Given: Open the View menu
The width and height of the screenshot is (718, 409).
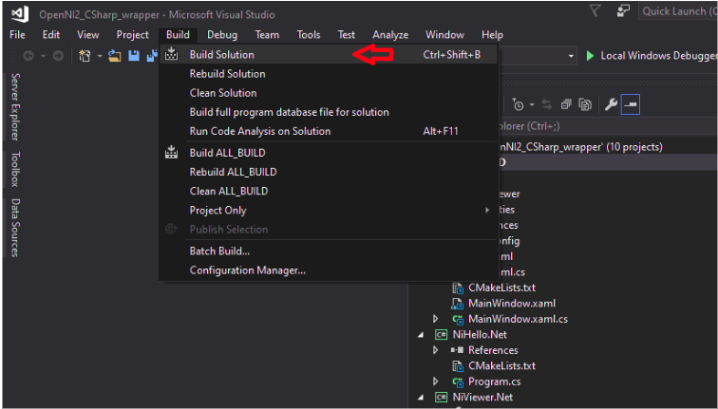Looking at the screenshot, I should pyautogui.click(x=88, y=35).
